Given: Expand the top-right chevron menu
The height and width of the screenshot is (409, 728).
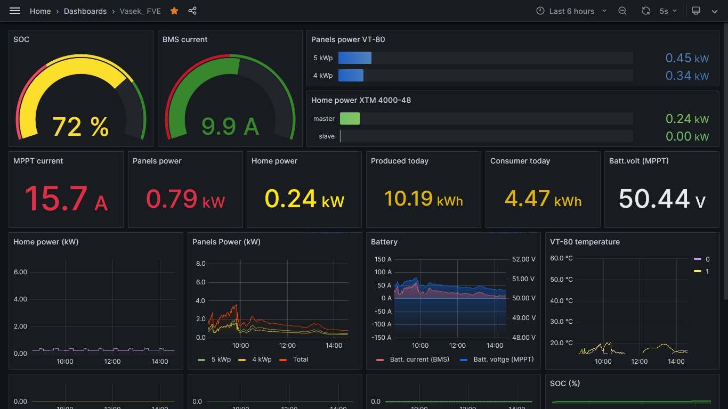Looking at the screenshot, I should tap(715, 11).
